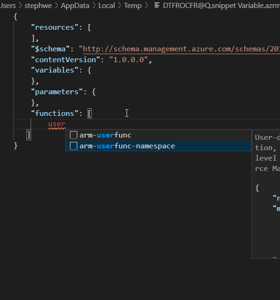The height and width of the screenshot is (300, 280).
Task: Open the AppData breadcrumb segment
Action: (75, 6)
